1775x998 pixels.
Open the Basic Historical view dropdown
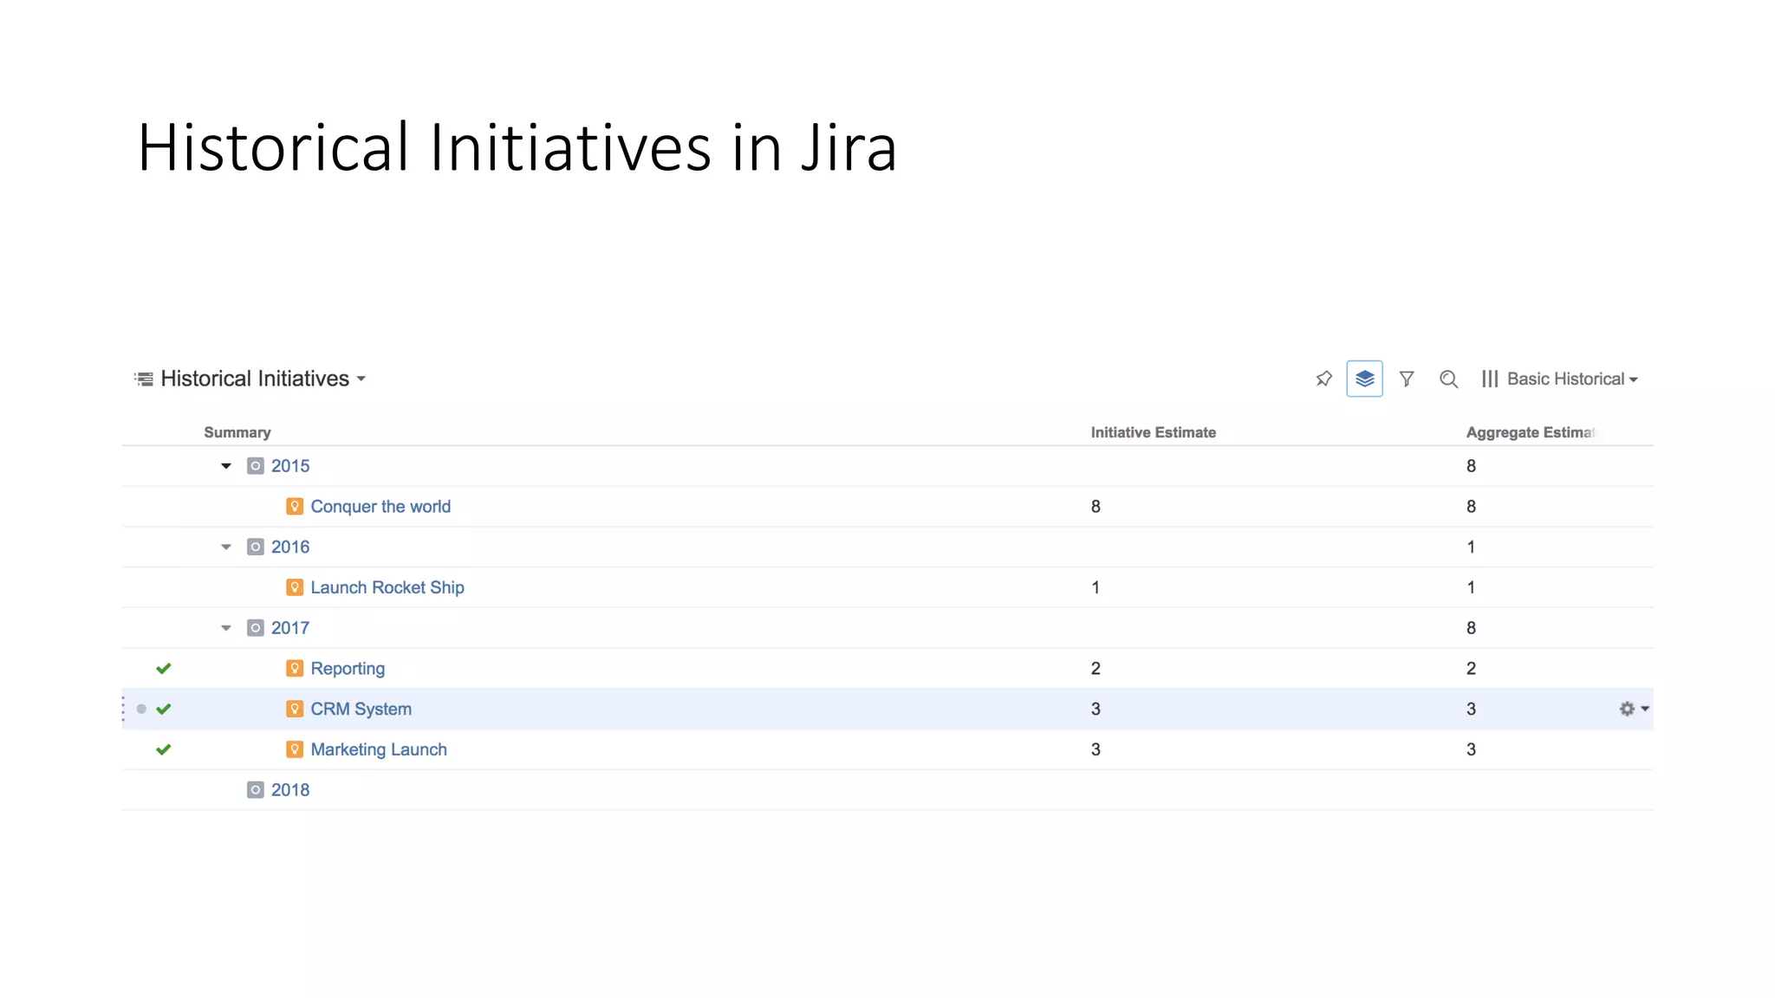point(1572,379)
